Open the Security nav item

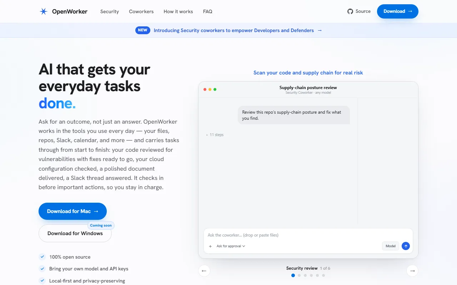[110, 11]
